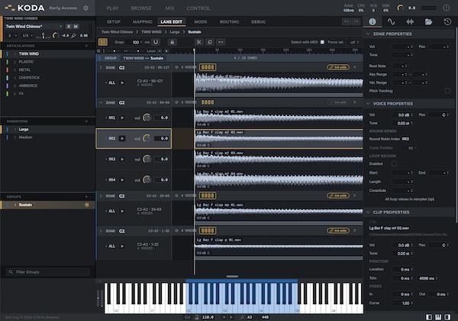This screenshot has height=321, width=458.
Task: Toggle Select with MIDI switch
Action: click(x=322, y=42)
